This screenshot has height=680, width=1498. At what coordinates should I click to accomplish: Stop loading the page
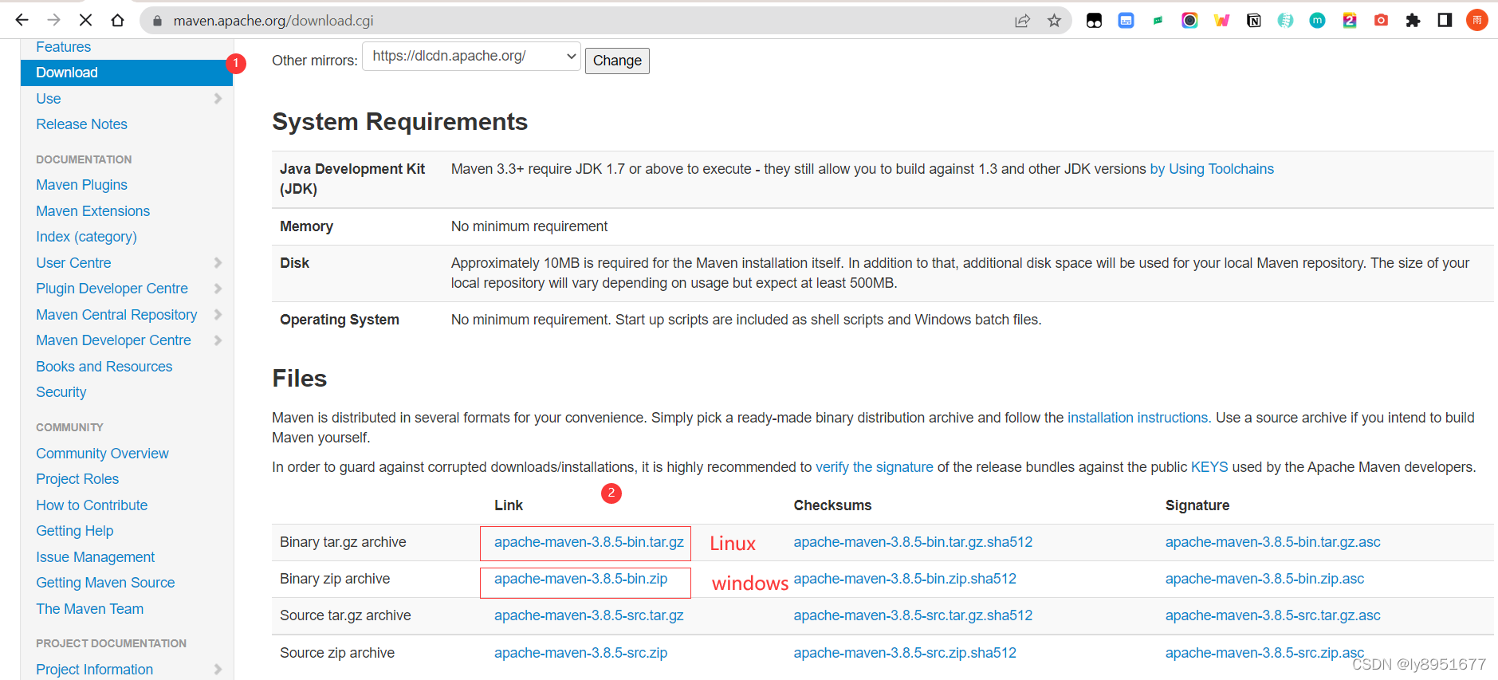[85, 20]
